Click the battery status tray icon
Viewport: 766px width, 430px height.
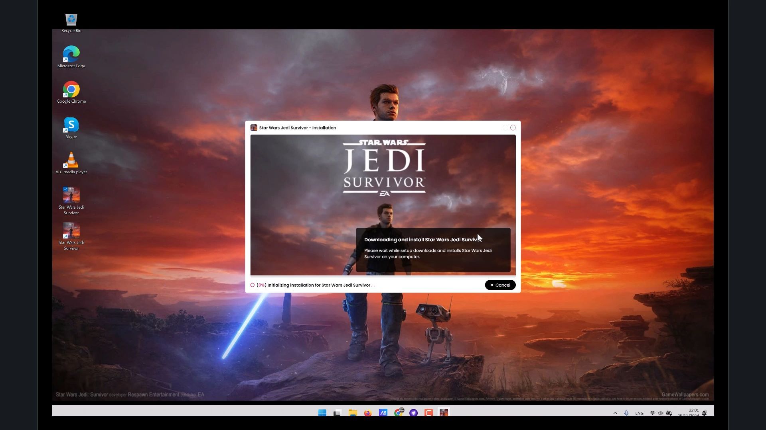click(x=669, y=413)
